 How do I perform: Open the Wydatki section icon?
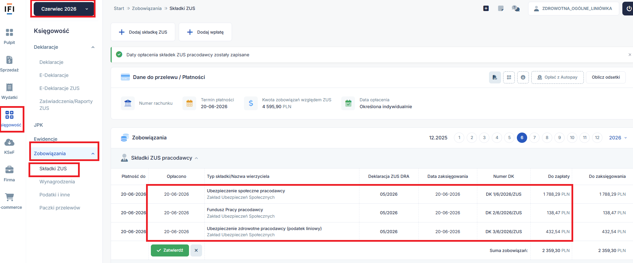[x=9, y=88]
